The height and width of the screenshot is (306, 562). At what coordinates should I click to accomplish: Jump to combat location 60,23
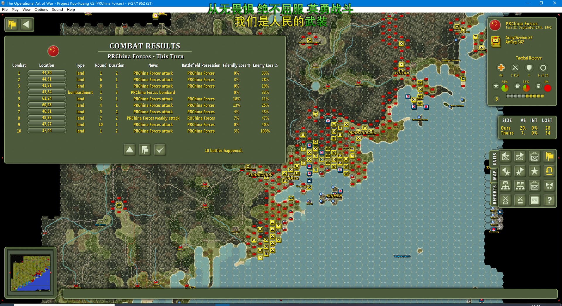pyautogui.click(x=47, y=105)
